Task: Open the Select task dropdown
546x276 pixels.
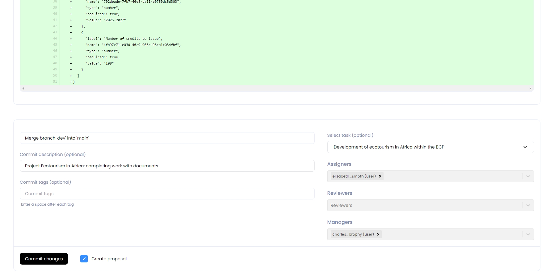Action: (430, 147)
